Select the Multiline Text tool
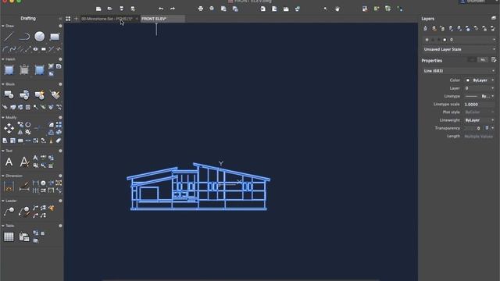Viewport: 500px width, 281px height. [9, 162]
